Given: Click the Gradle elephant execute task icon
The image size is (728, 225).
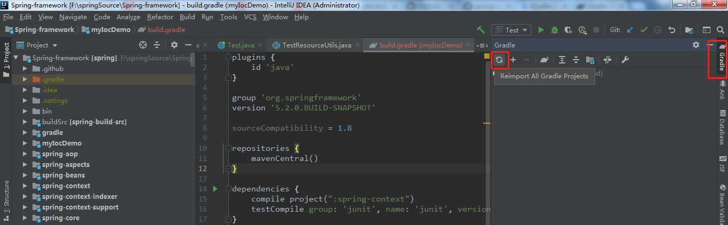Looking at the screenshot, I should tap(544, 60).
